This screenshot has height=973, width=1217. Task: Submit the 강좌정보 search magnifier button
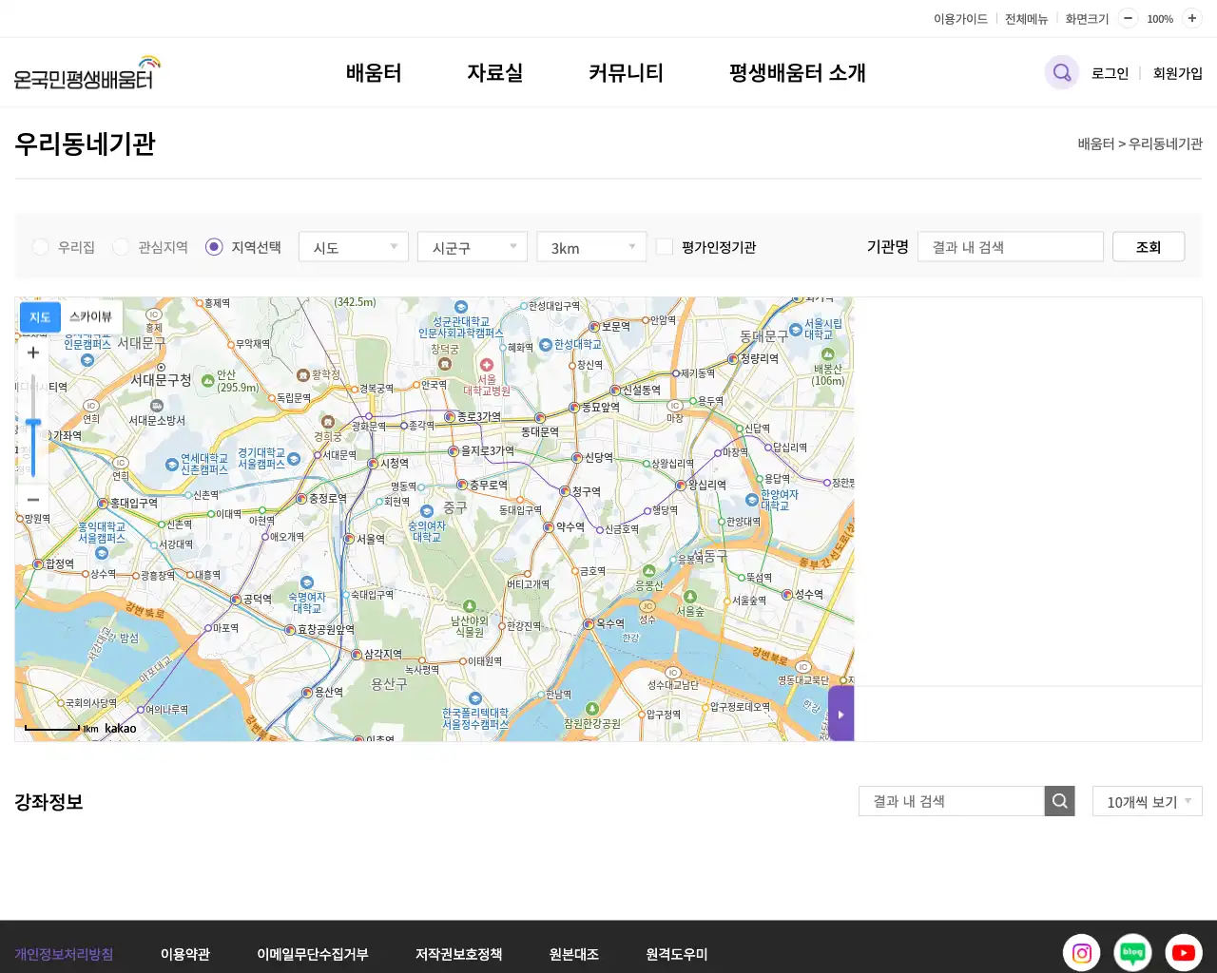[x=1060, y=801]
